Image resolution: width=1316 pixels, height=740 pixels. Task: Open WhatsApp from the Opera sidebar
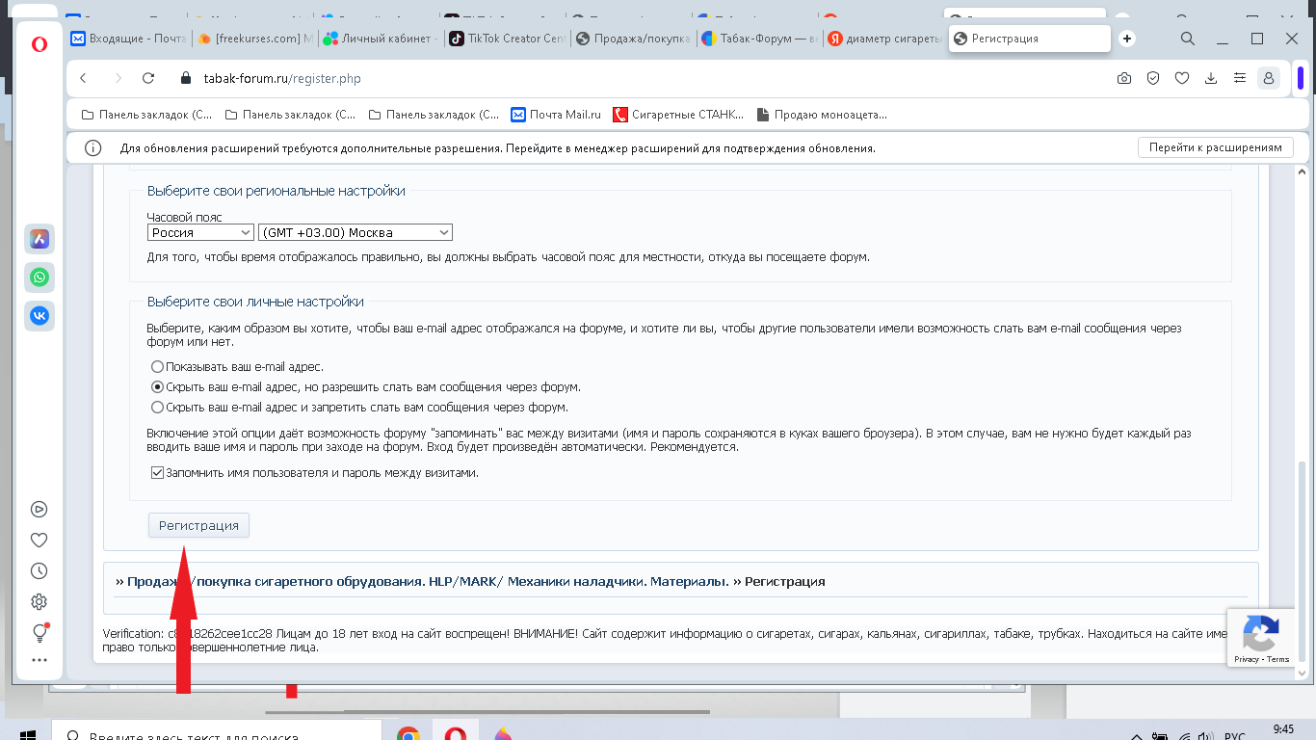click(x=39, y=277)
